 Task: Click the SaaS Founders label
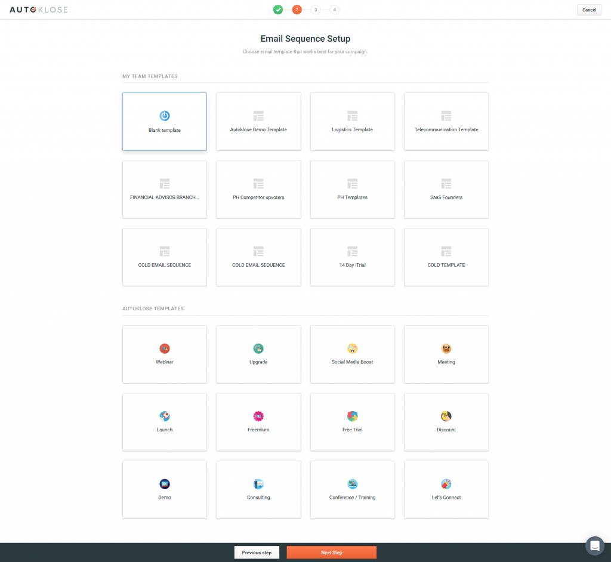446,197
